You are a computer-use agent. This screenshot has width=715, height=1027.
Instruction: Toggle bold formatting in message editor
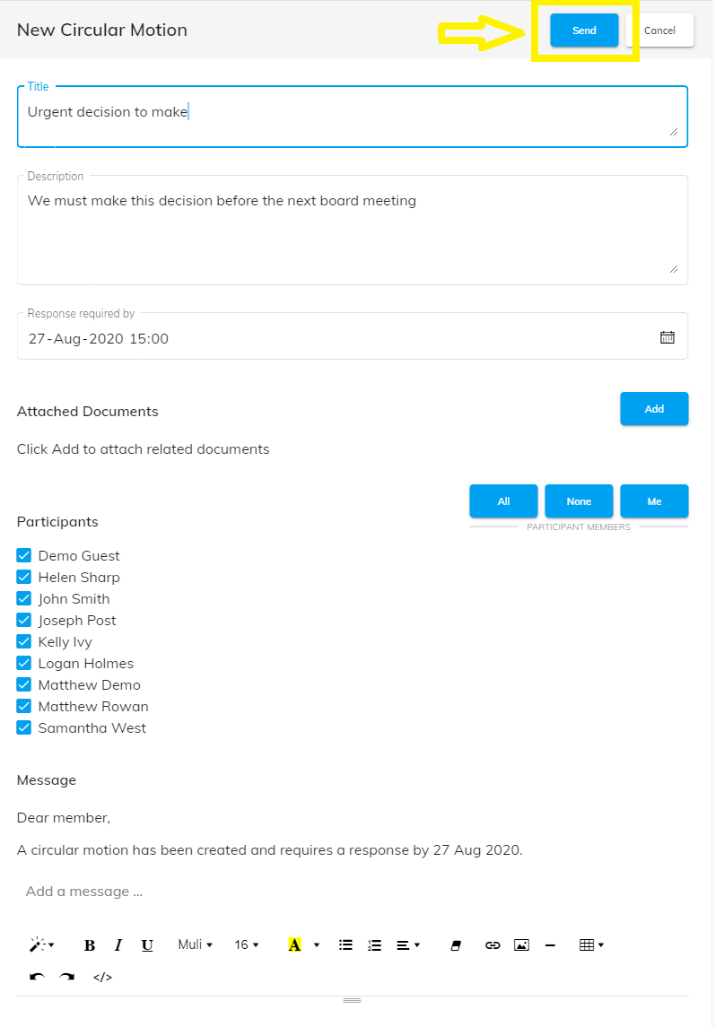[90, 945]
